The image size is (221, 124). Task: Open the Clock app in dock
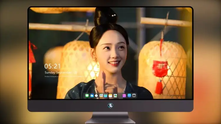[x=96, y=95]
